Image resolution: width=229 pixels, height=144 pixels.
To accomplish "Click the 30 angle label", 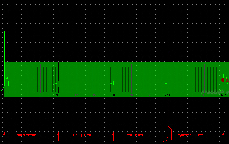I will (22, 95).
